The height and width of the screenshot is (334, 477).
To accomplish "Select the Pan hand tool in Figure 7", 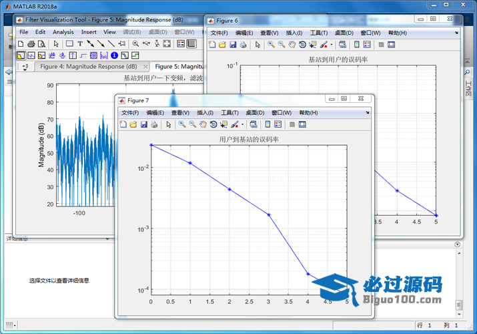I will [x=203, y=124].
